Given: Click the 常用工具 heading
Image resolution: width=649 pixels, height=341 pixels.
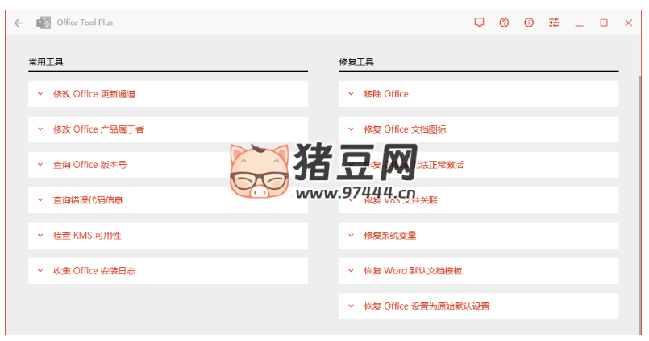Looking at the screenshot, I should [x=46, y=62].
